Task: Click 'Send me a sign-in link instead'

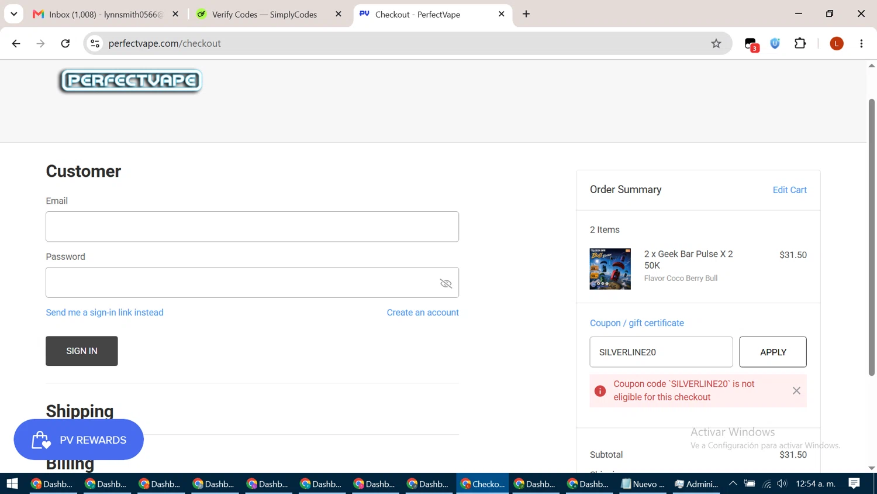Action: point(105,313)
